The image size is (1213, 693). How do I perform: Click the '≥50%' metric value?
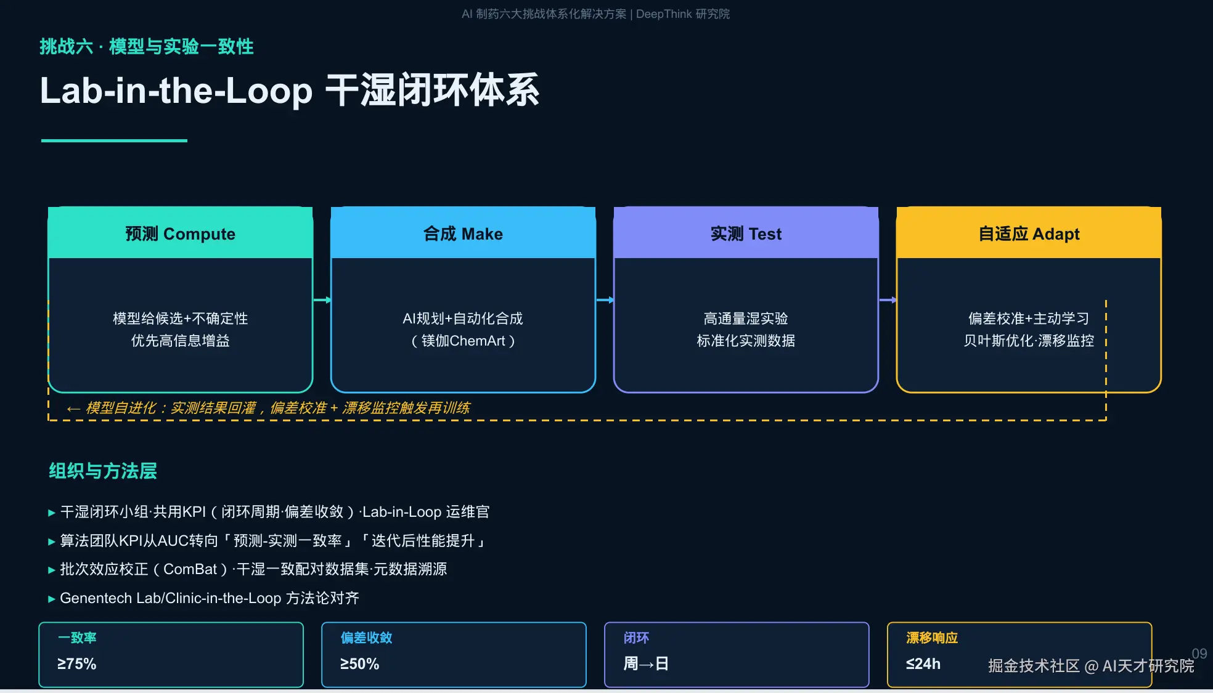click(360, 664)
